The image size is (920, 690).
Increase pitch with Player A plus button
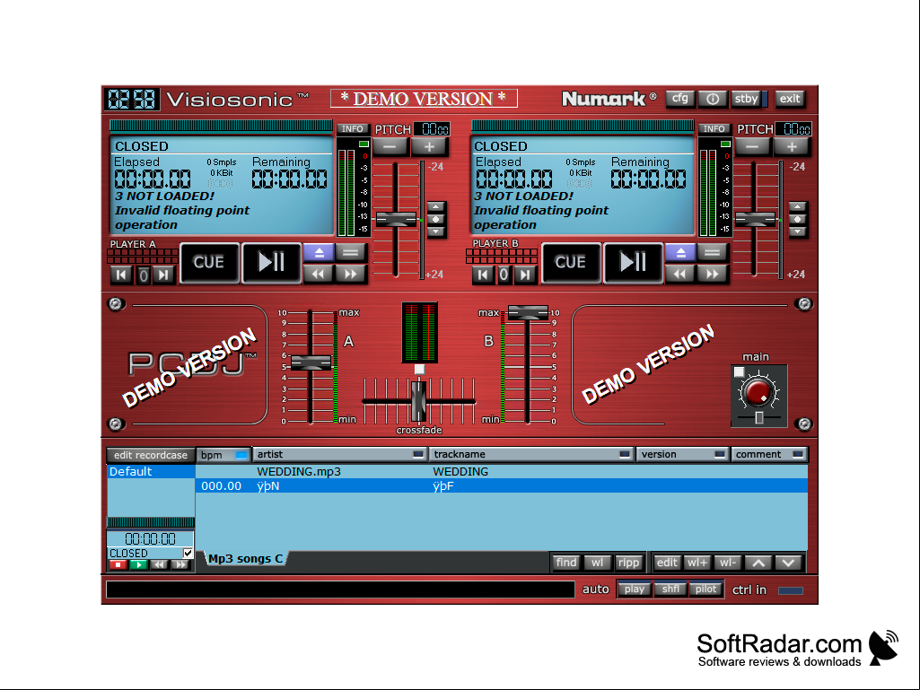tap(429, 146)
